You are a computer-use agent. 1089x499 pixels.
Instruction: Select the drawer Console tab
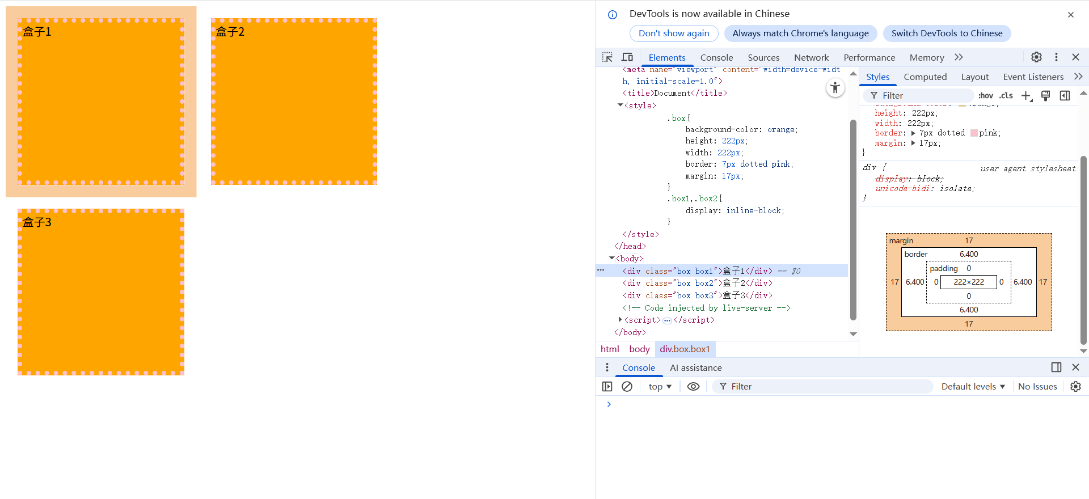click(x=639, y=368)
